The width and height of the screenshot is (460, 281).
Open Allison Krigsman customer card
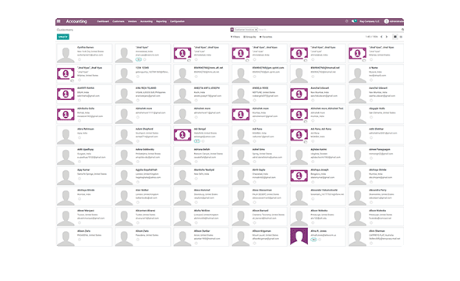click(x=260, y=237)
